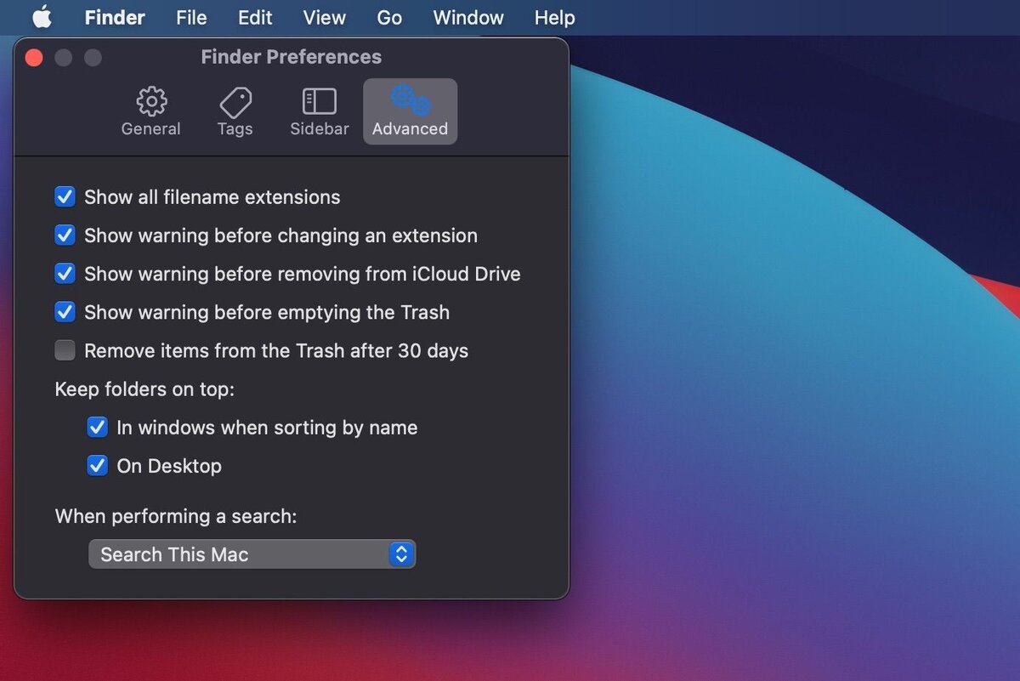This screenshot has width=1020, height=681.
Task: Toggle folders on top in windows when sorting
Action: (x=97, y=427)
